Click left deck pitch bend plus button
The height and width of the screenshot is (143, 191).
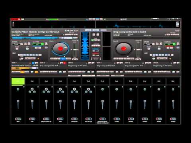point(76,59)
